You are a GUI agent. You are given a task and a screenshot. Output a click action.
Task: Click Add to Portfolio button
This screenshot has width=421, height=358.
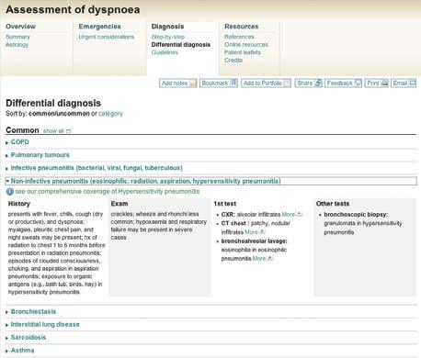click(x=266, y=84)
